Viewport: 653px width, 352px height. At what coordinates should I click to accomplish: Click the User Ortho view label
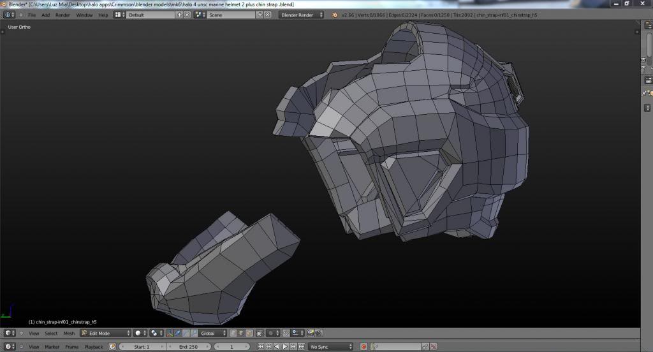coord(19,27)
